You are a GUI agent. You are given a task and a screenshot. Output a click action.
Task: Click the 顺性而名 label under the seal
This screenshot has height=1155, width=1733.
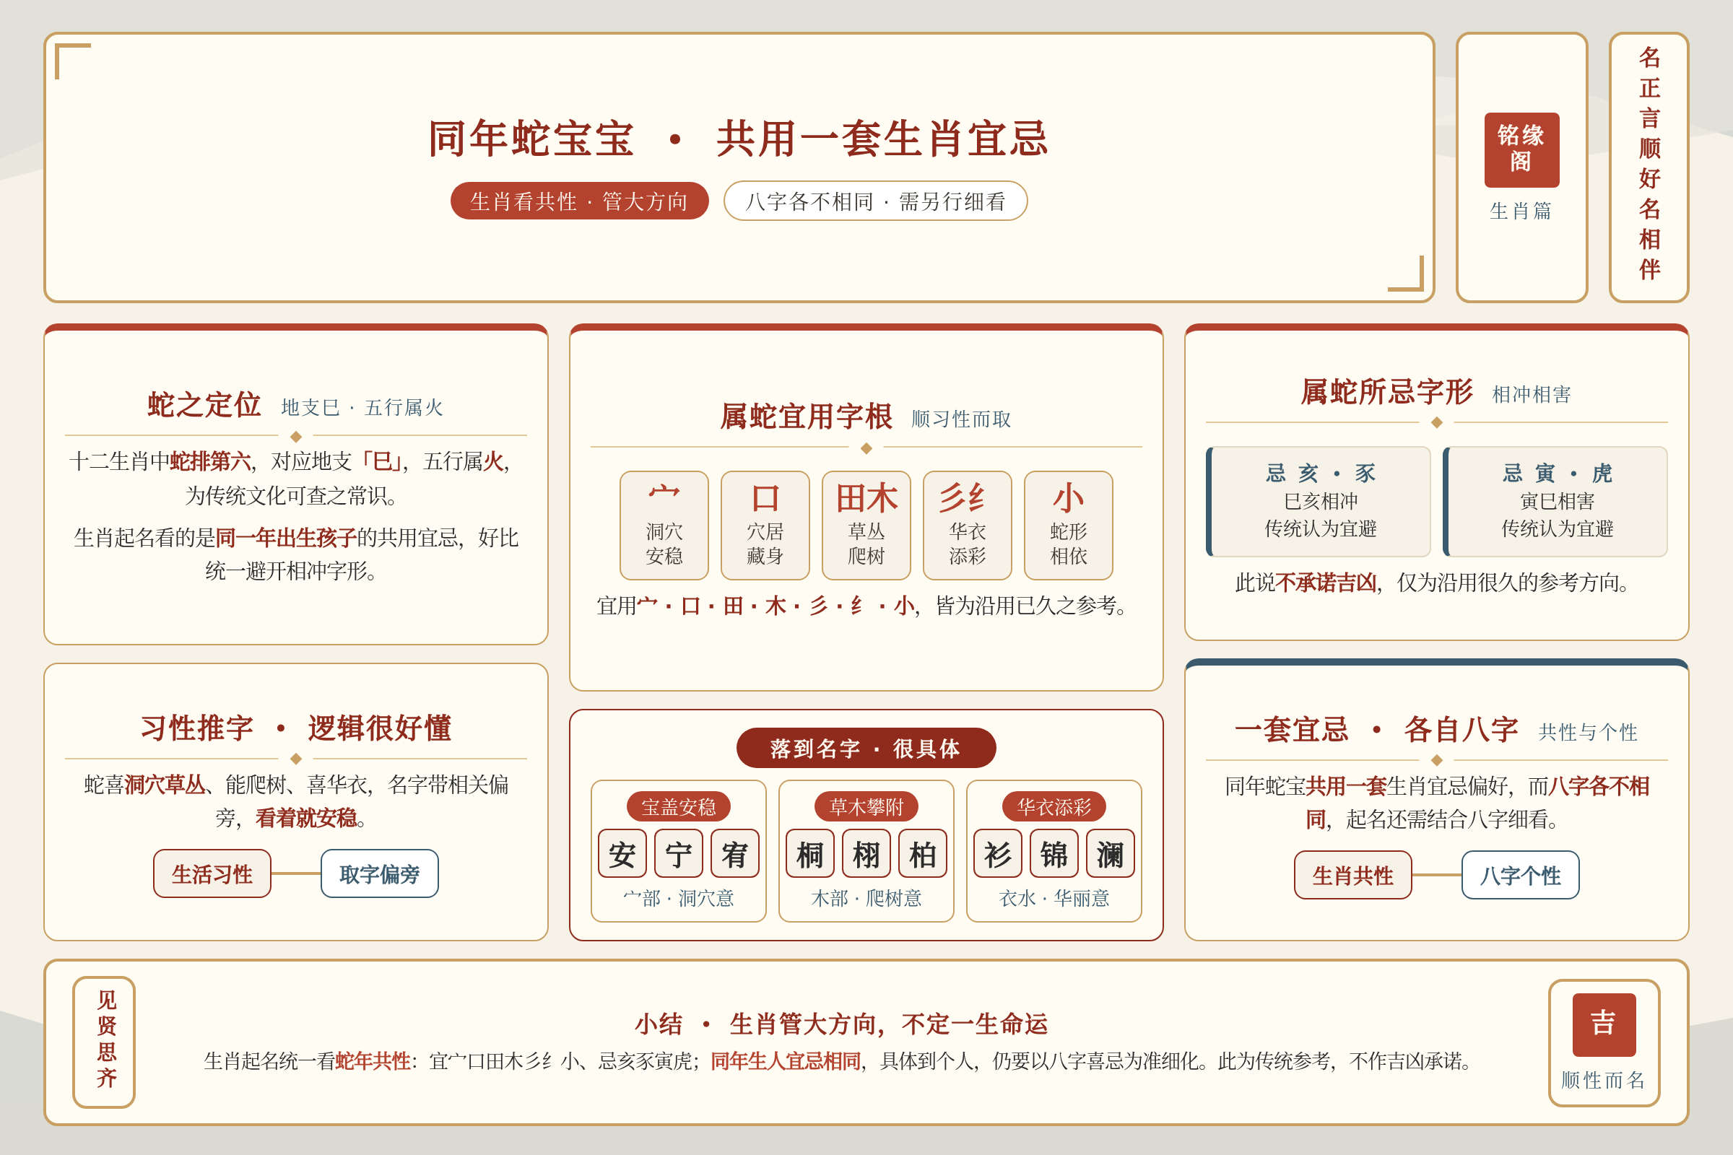click(1604, 1080)
